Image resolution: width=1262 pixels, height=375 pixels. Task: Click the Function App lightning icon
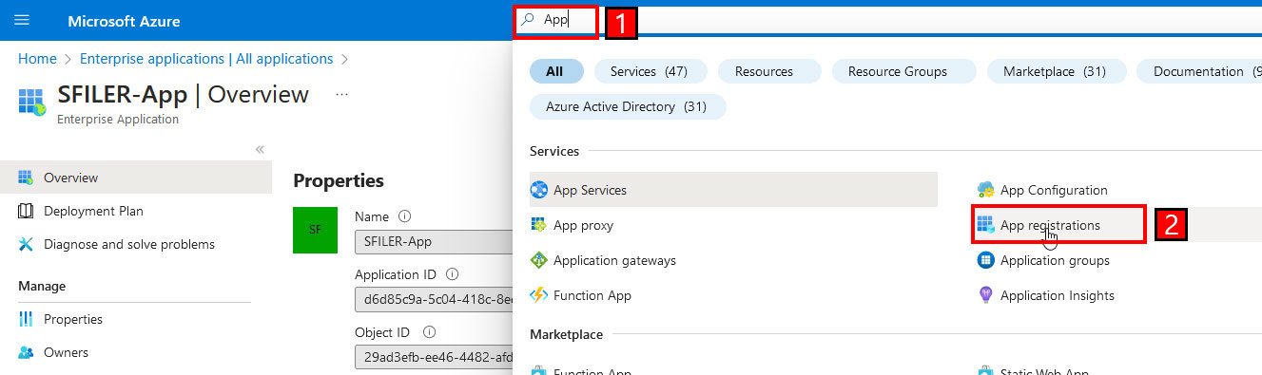539,295
